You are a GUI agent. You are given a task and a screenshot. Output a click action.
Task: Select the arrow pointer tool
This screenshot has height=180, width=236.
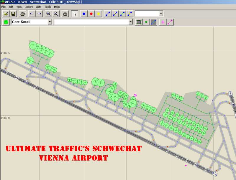[x=75, y=14]
